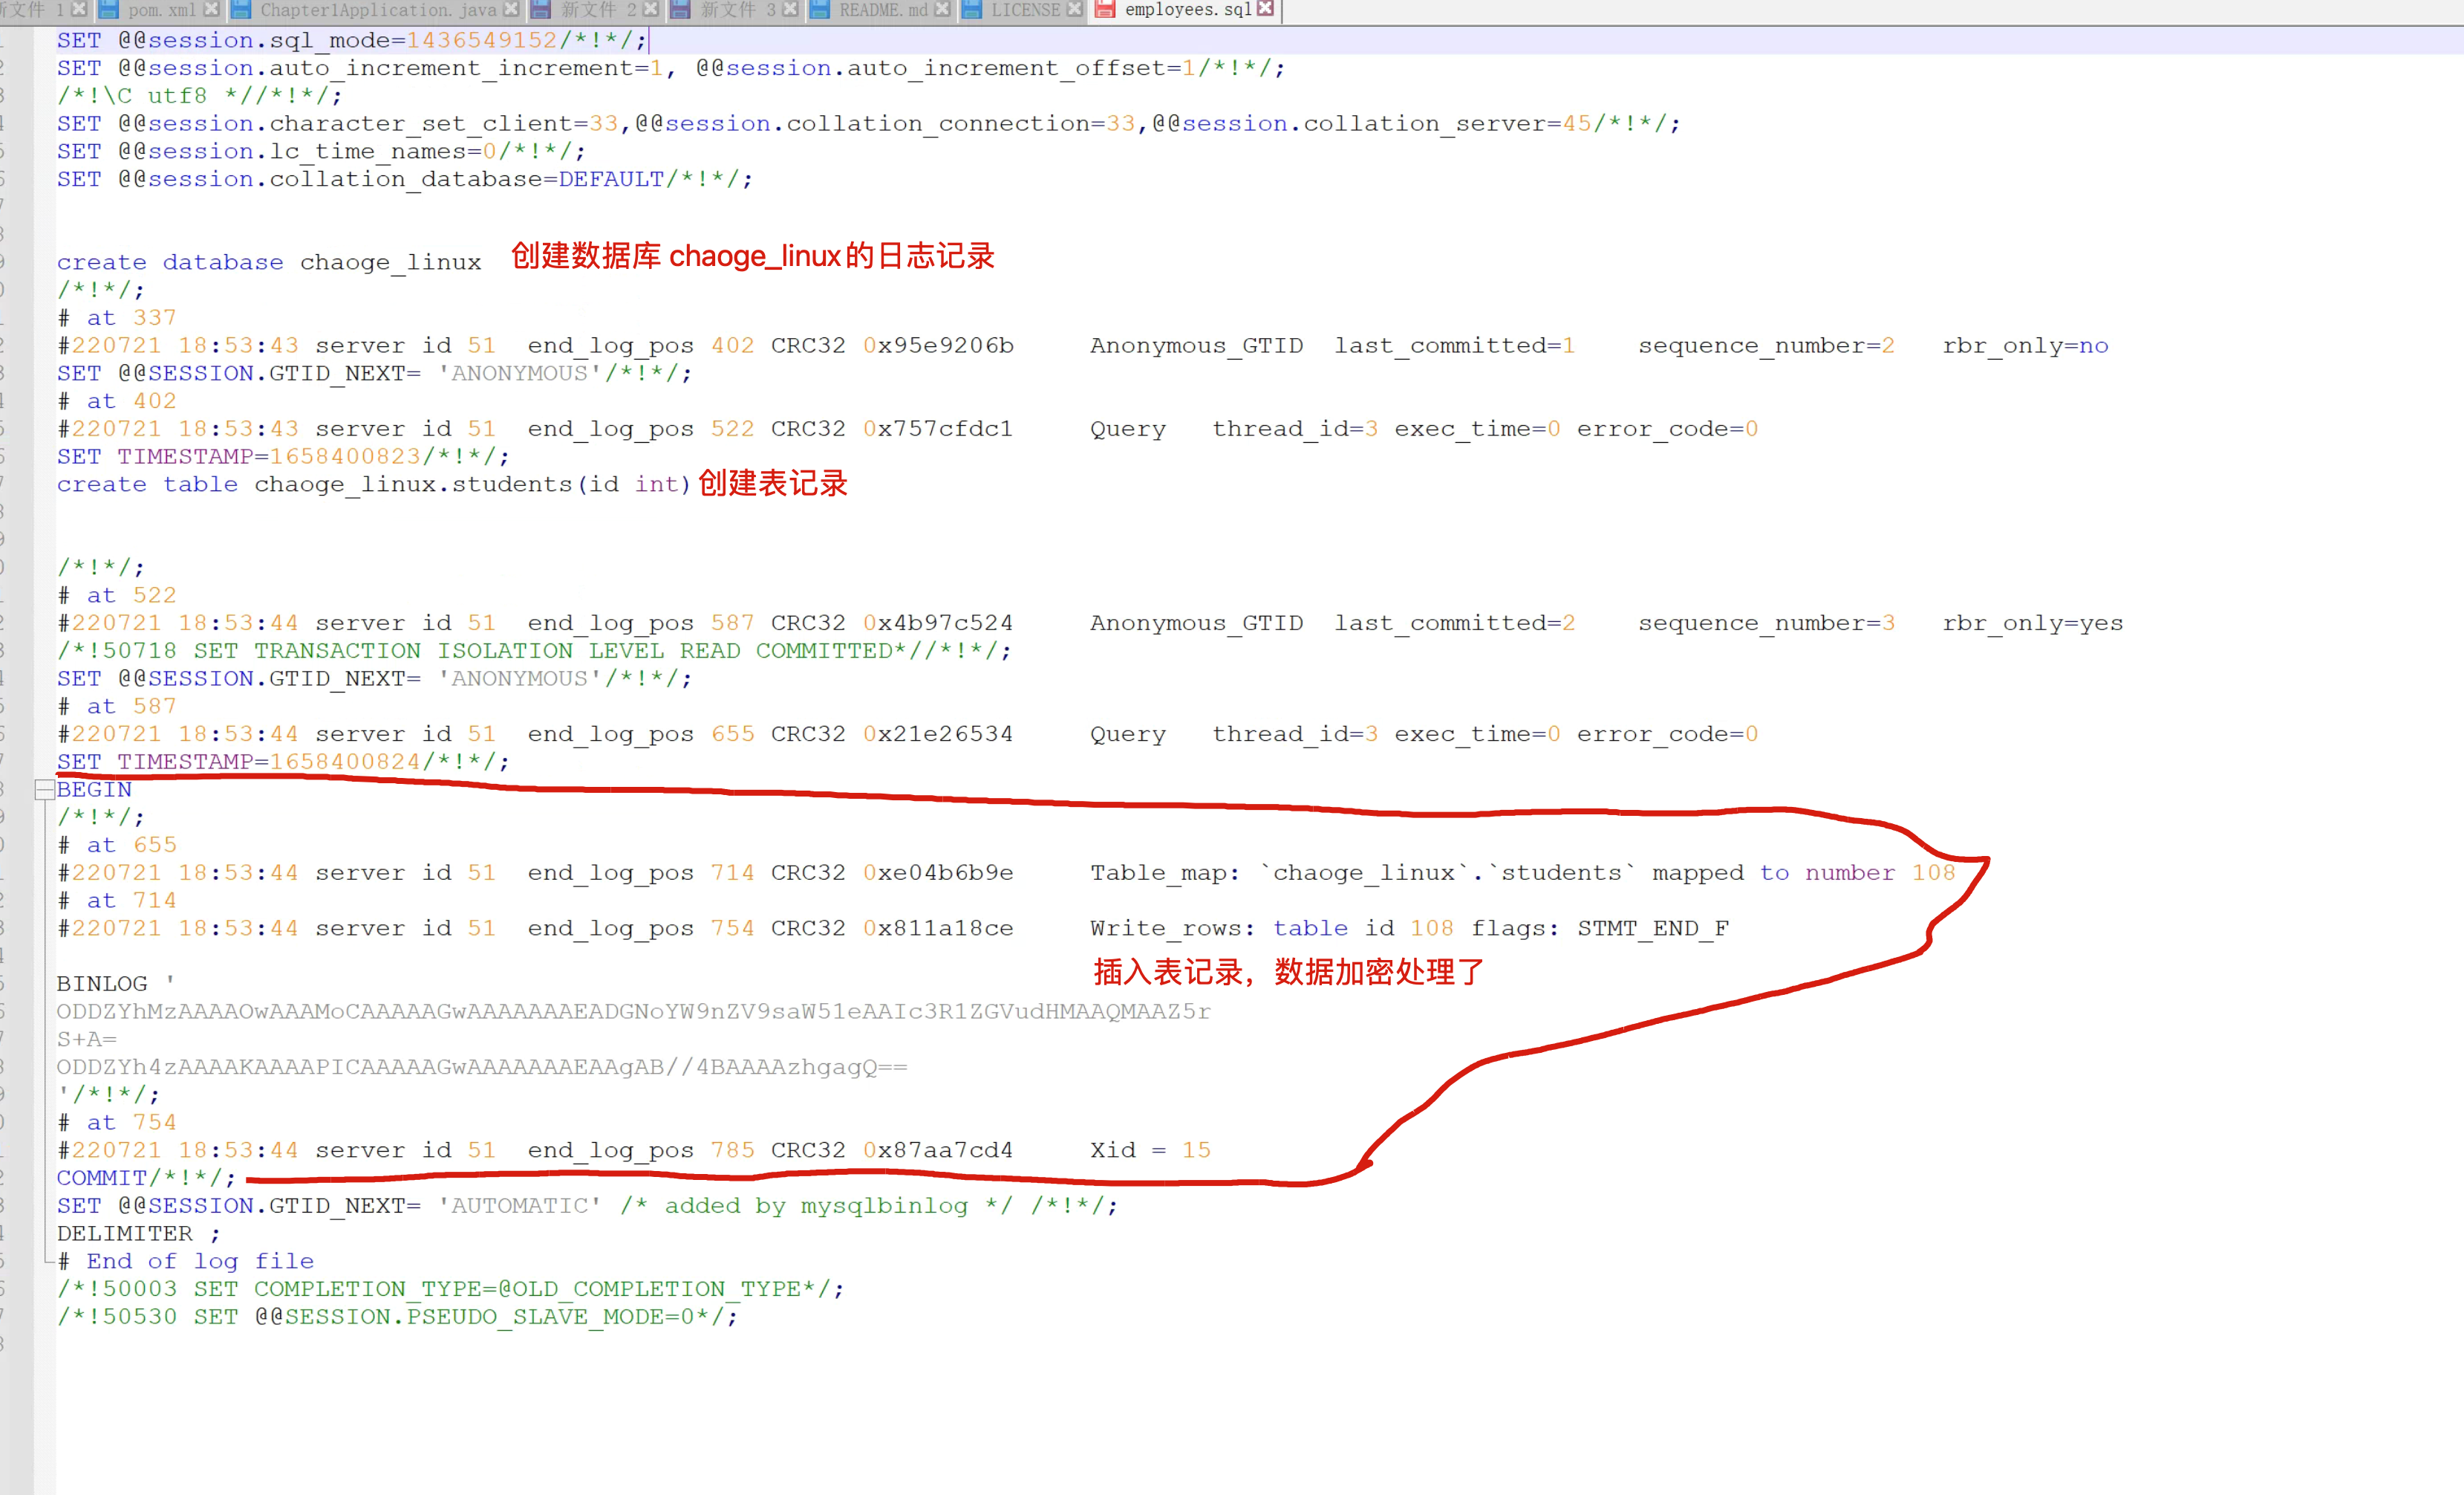This screenshot has height=1495, width=2464.
Task: Collapse the BEGIN code fold block
Action: point(44,791)
